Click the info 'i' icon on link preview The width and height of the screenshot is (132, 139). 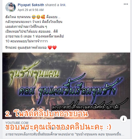[124, 119]
